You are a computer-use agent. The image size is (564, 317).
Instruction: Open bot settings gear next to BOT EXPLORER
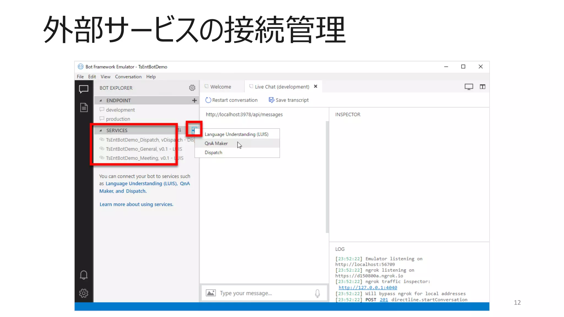tap(192, 88)
